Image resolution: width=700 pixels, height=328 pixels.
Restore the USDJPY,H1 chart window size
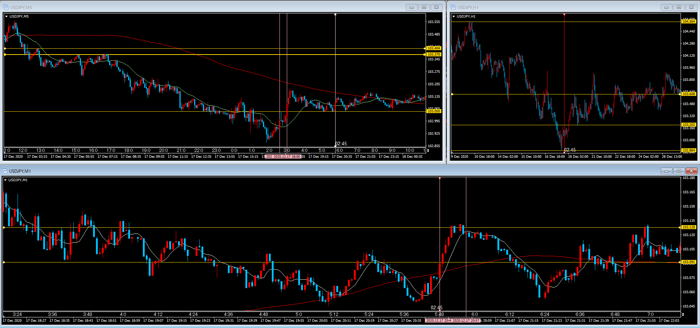coord(679,7)
